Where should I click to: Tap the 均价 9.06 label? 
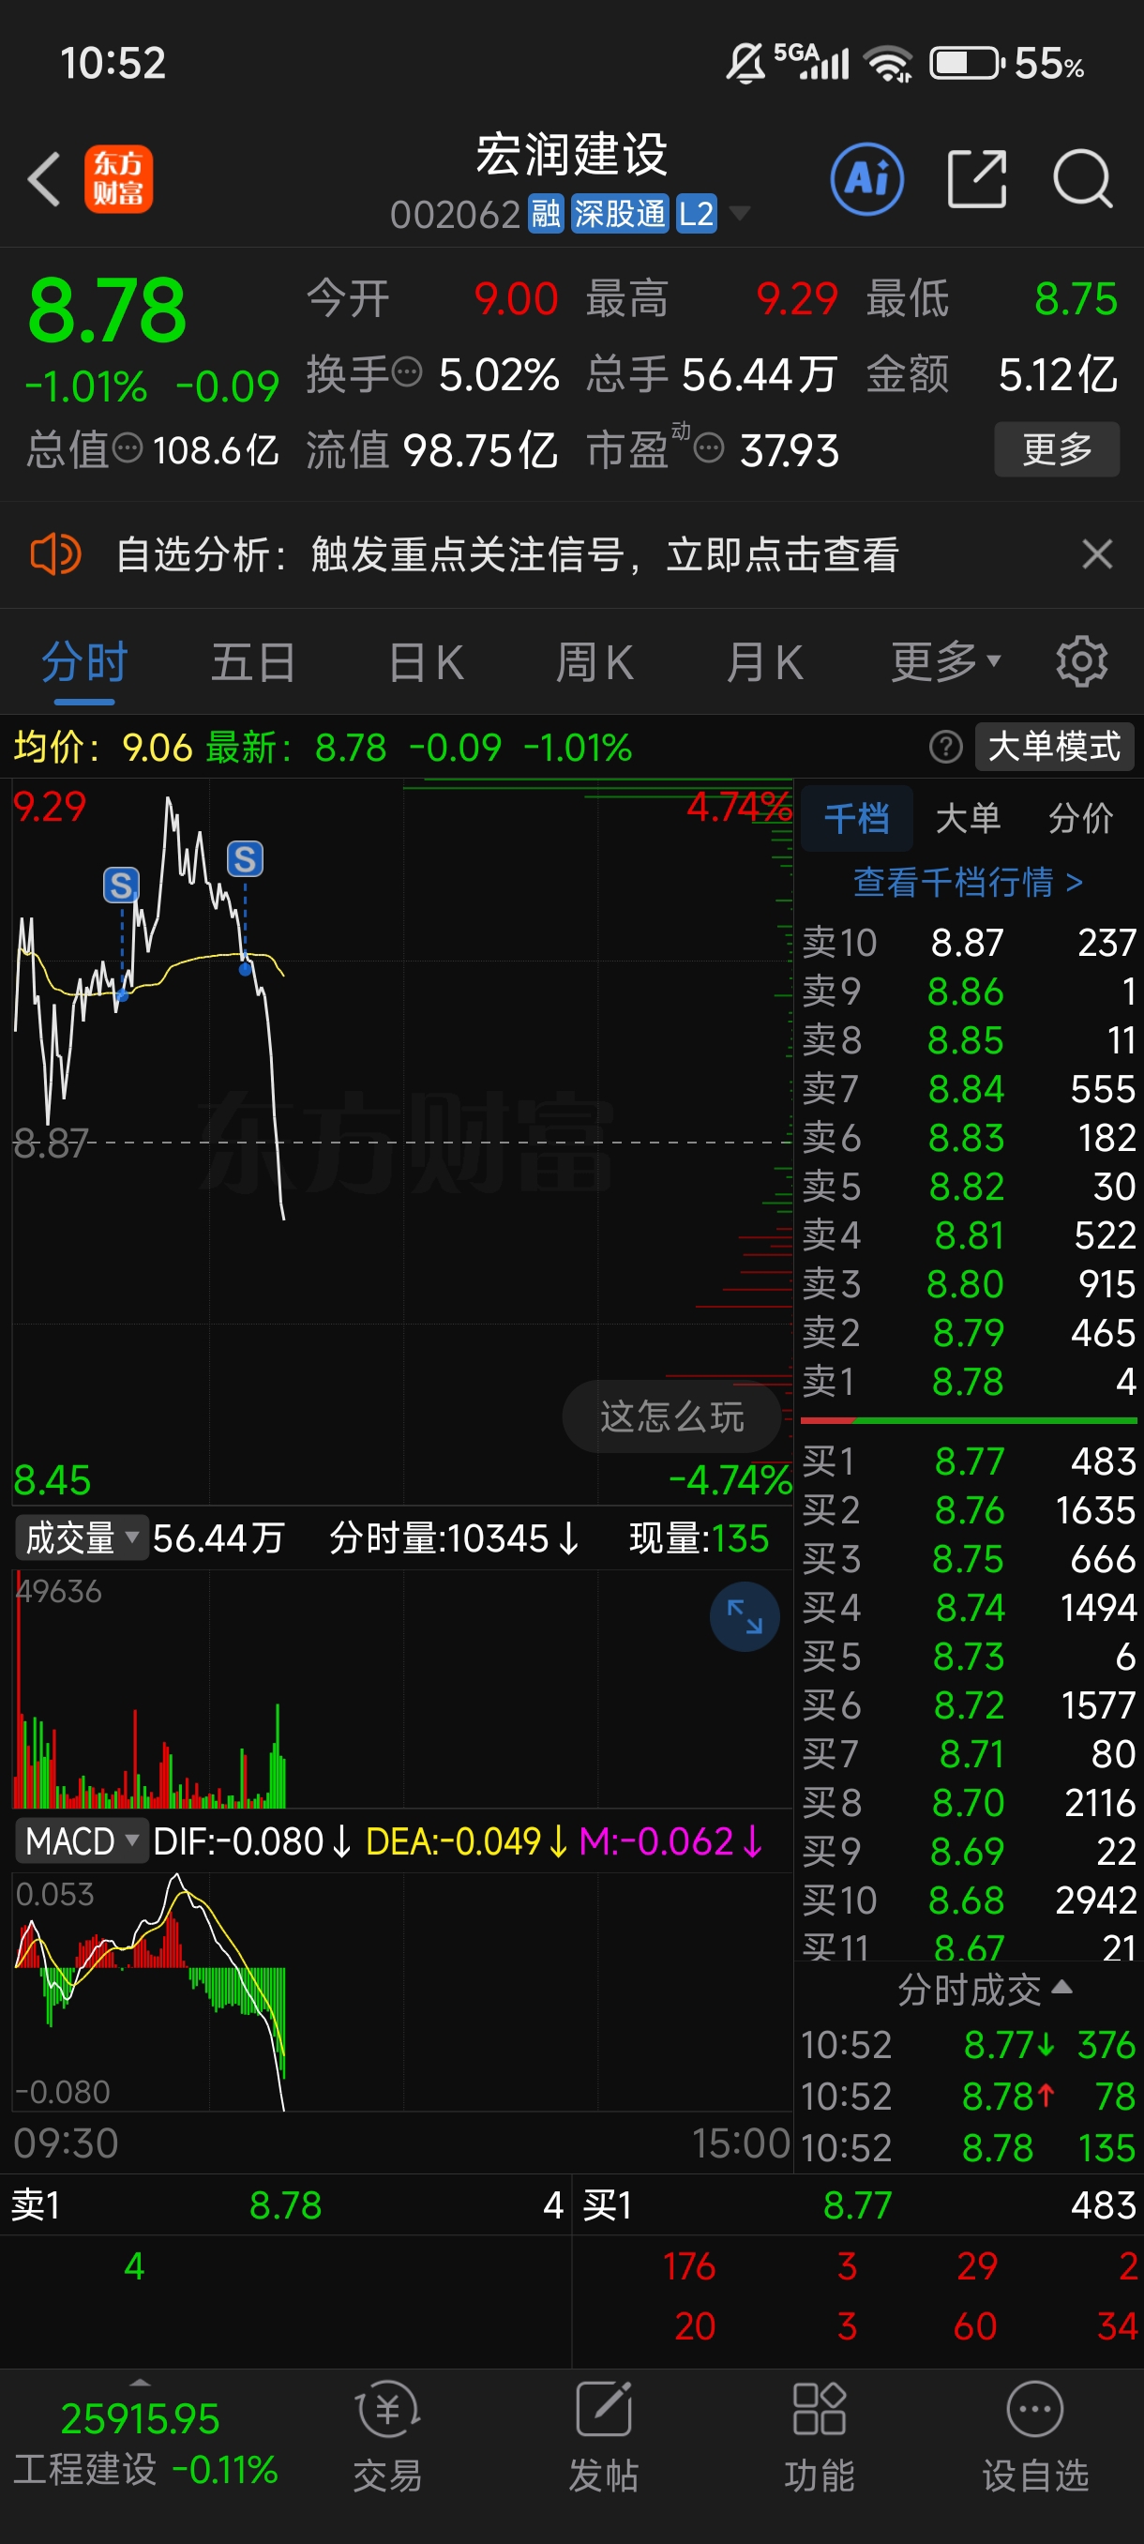tap(102, 748)
